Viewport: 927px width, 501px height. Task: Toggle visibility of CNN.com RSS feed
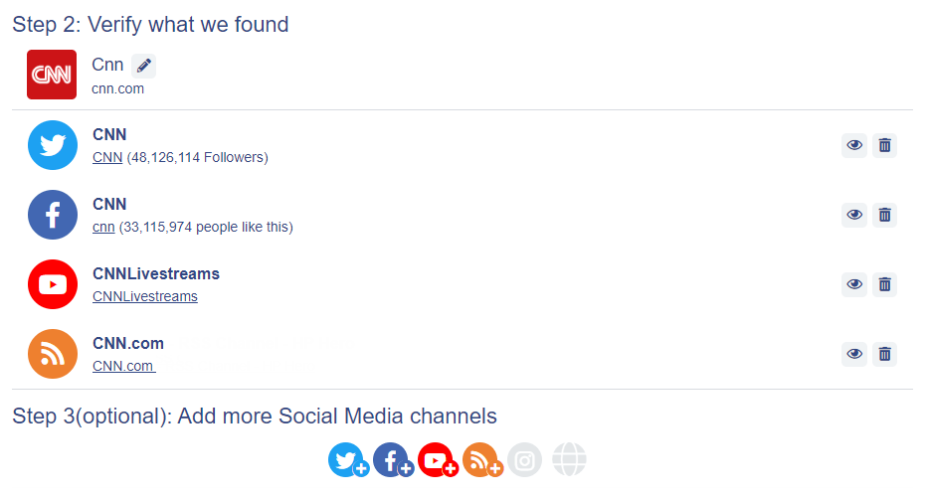pos(854,355)
